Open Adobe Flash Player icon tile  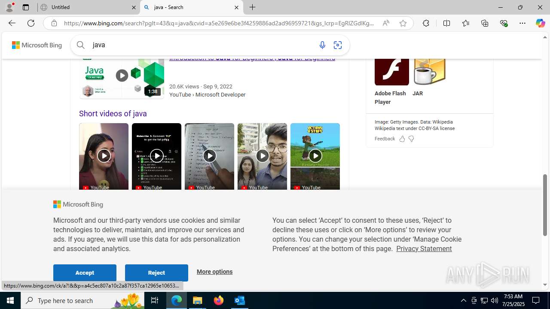(391, 72)
